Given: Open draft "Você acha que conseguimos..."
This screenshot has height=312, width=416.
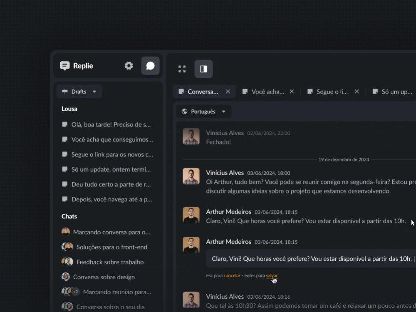Looking at the screenshot, I should [x=108, y=139].
